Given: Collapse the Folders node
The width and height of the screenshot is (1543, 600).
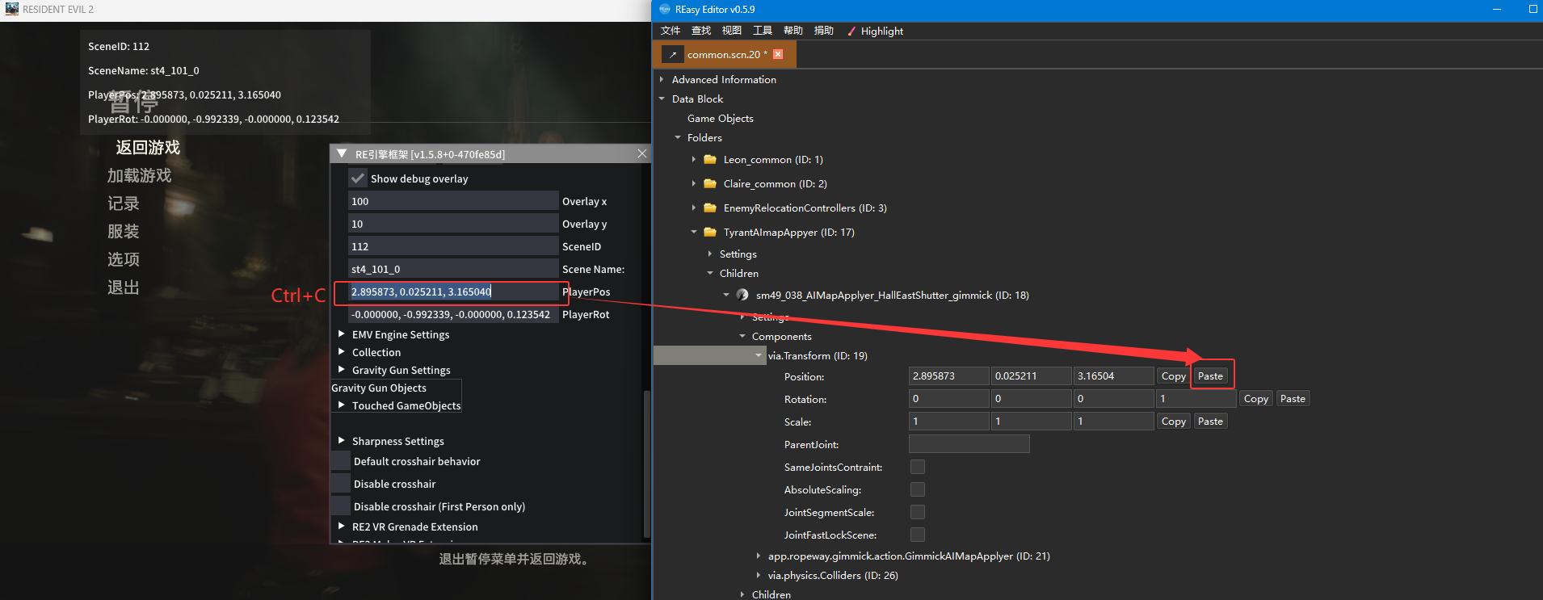Looking at the screenshot, I should click(x=678, y=137).
